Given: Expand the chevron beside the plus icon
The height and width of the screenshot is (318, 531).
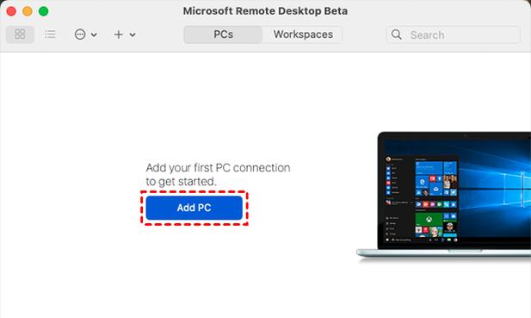Looking at the screenshot, I should pos(133,34).
